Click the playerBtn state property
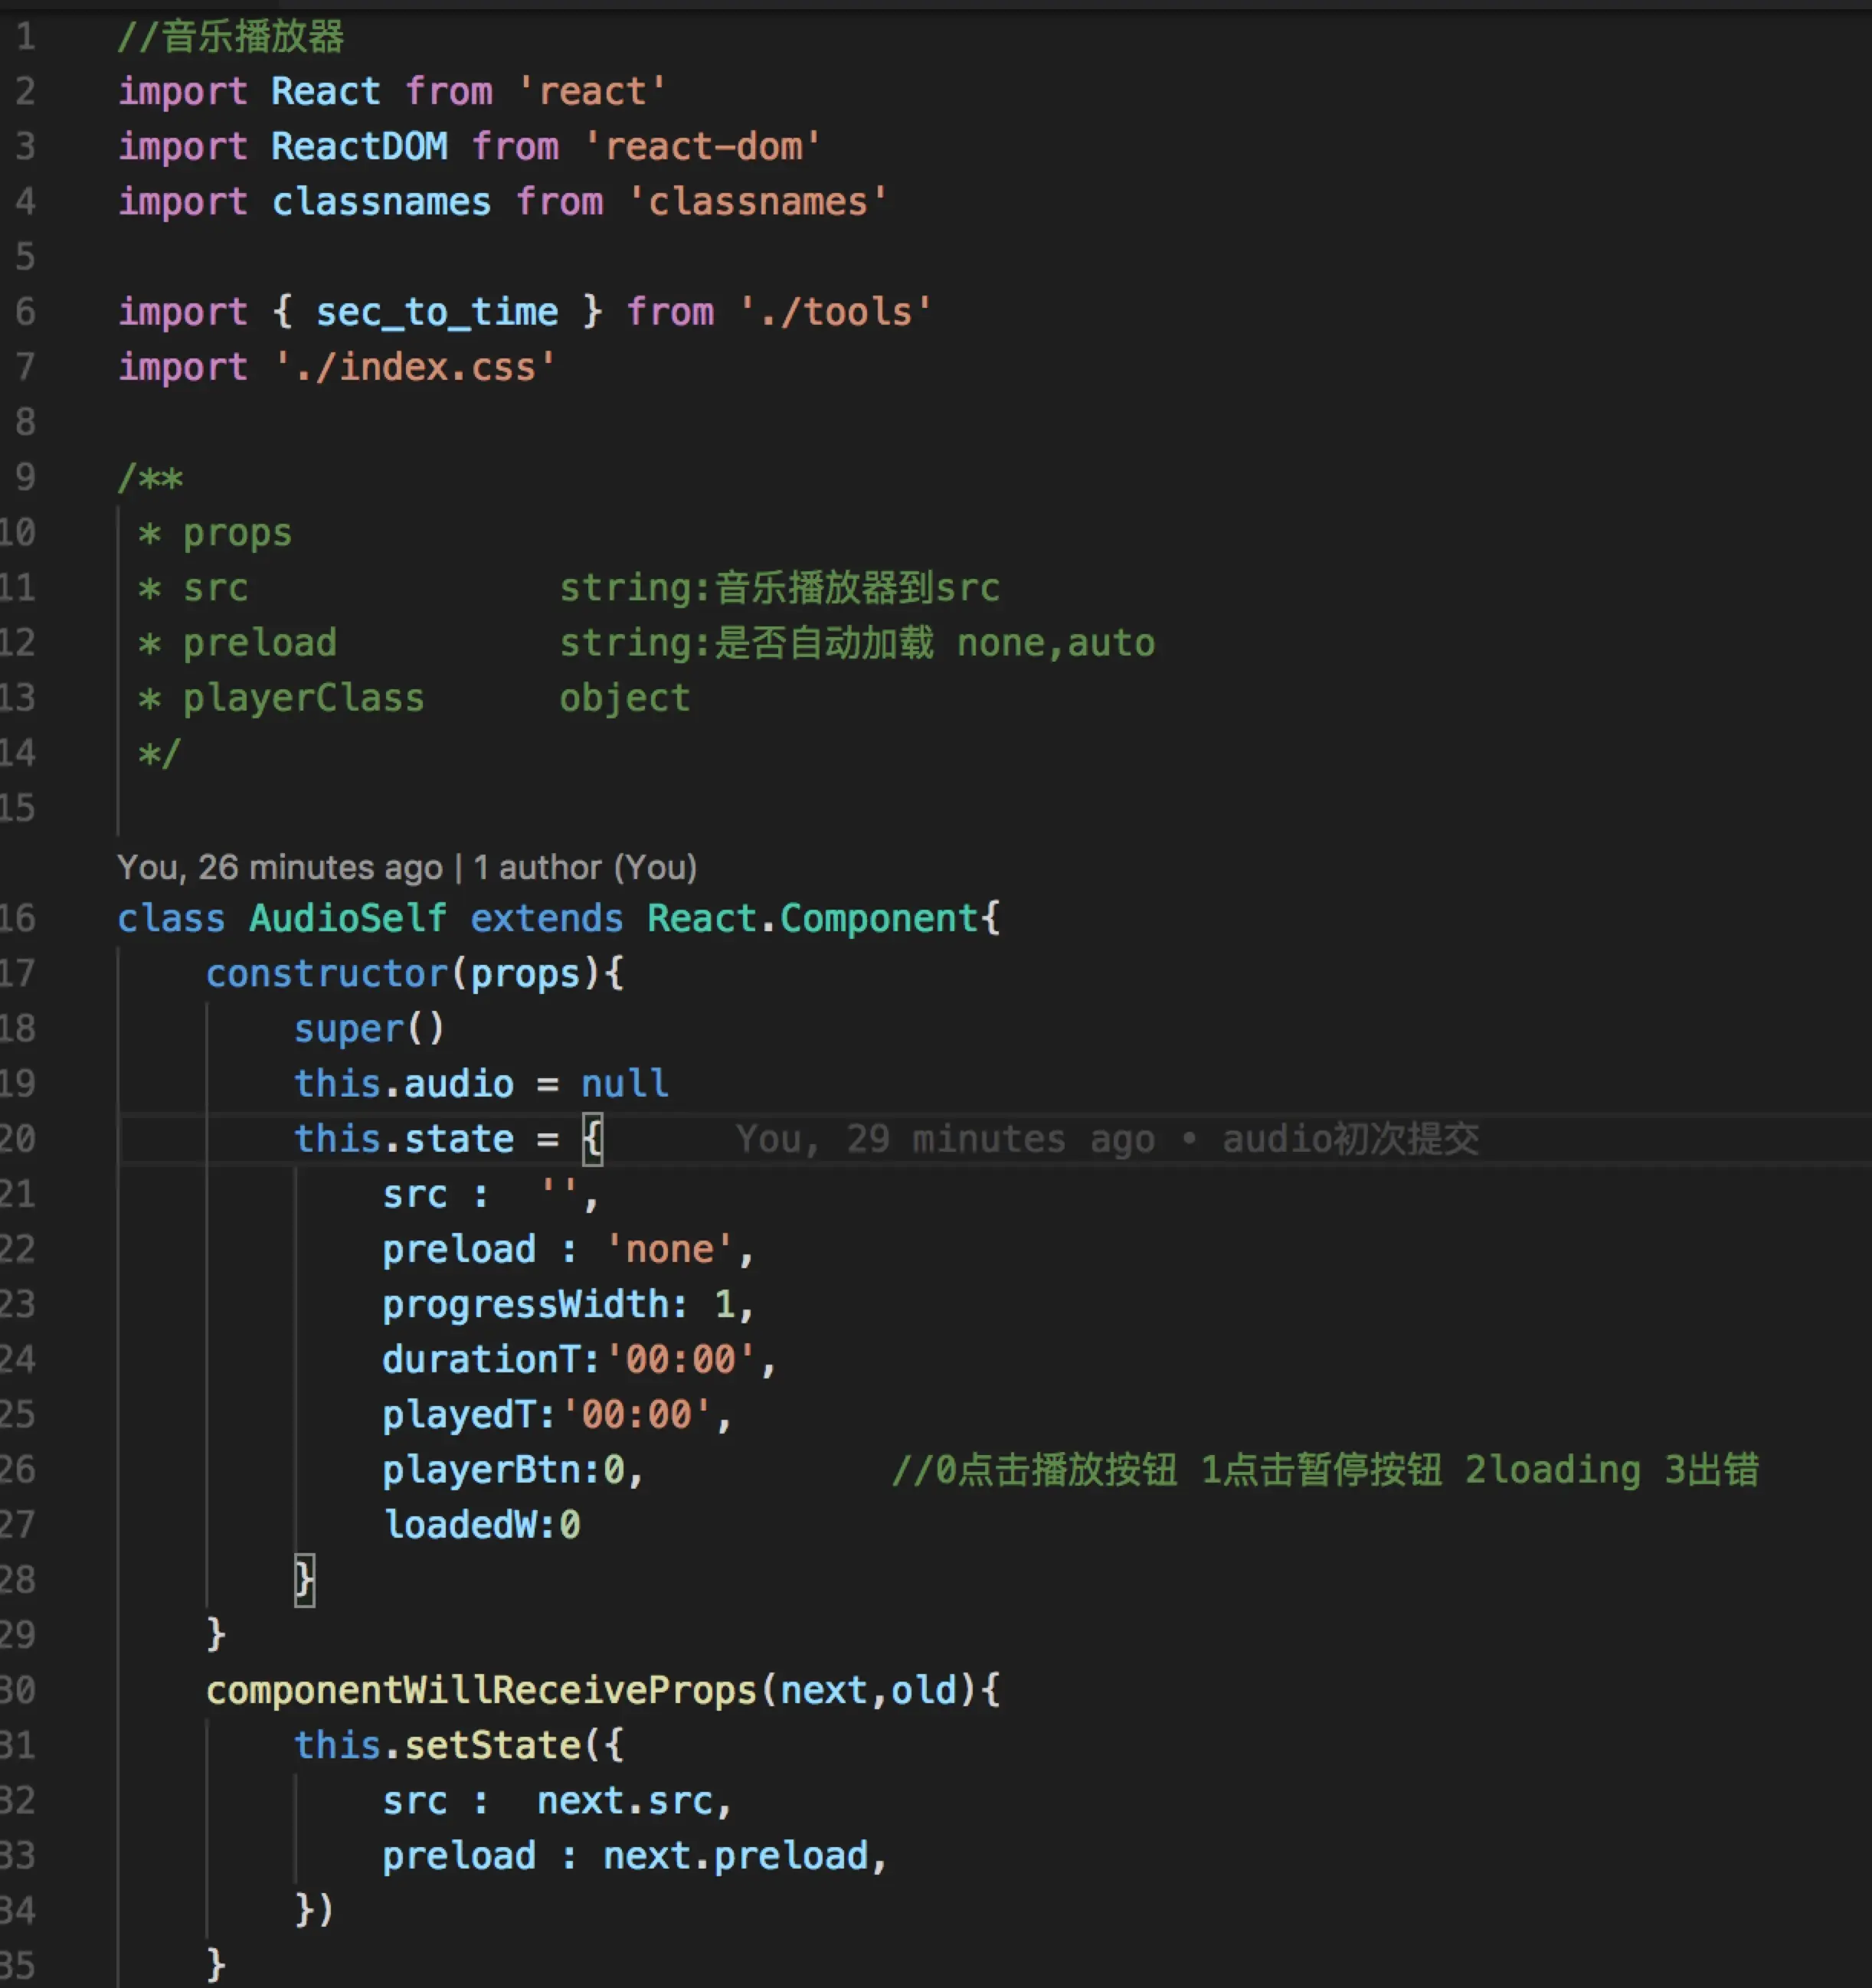 (480, 1470)
